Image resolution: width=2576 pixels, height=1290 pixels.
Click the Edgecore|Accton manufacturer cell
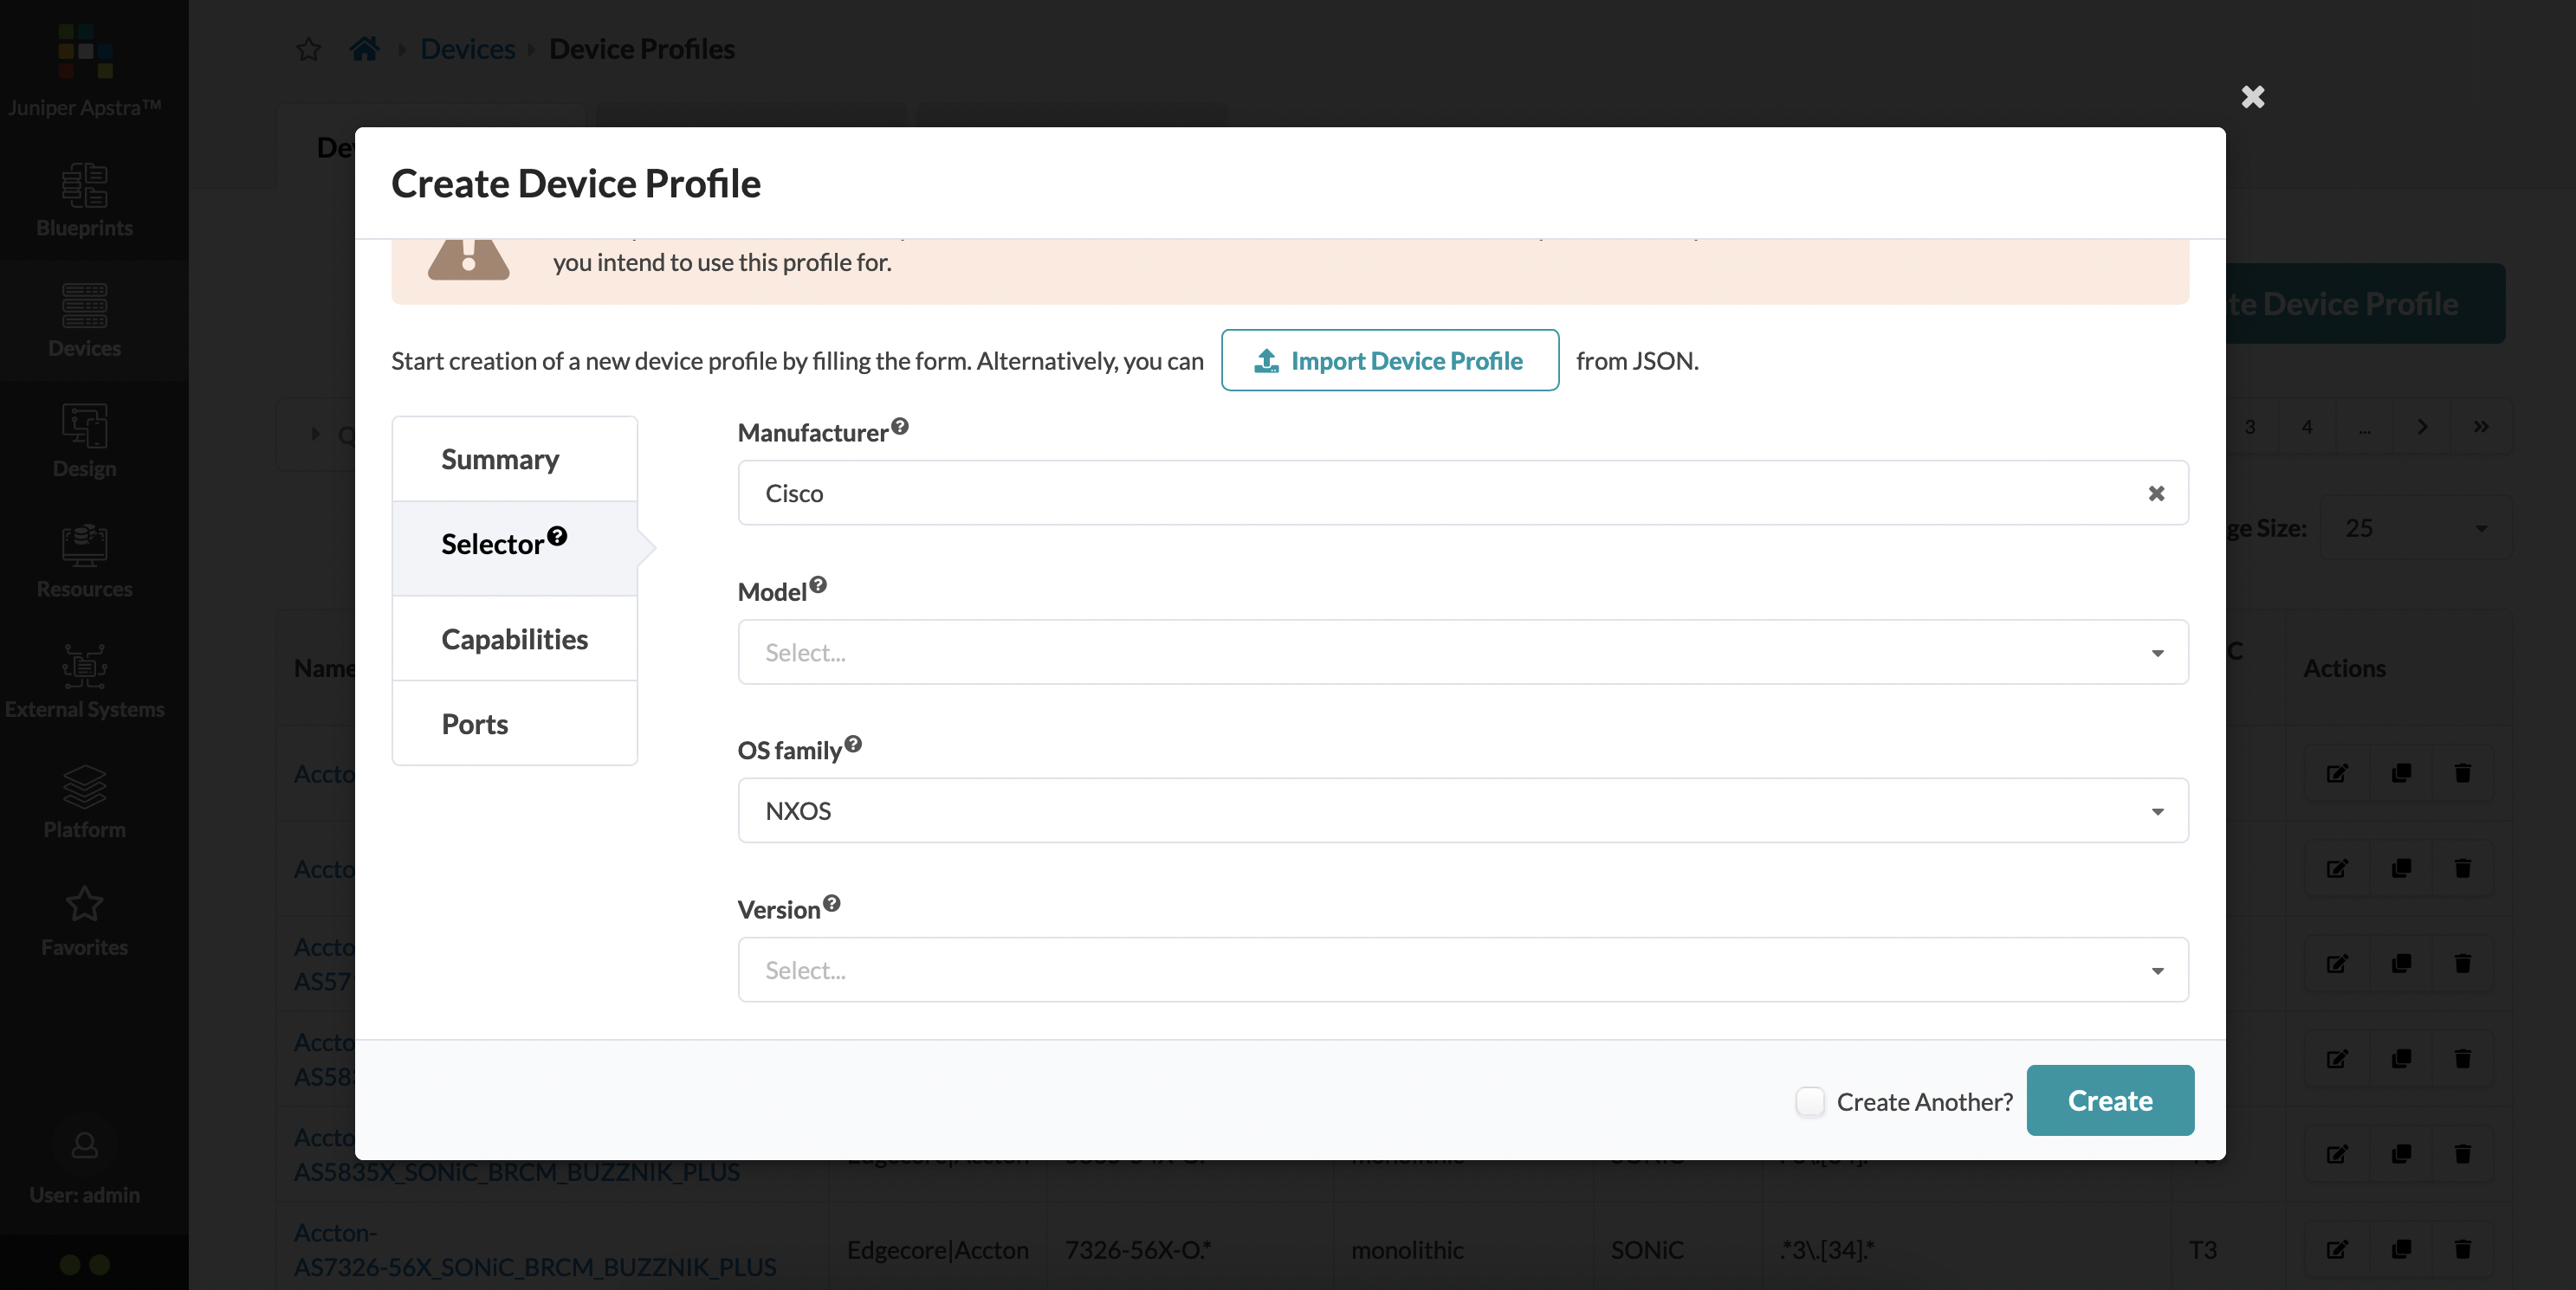click(x=937, y=1249)
